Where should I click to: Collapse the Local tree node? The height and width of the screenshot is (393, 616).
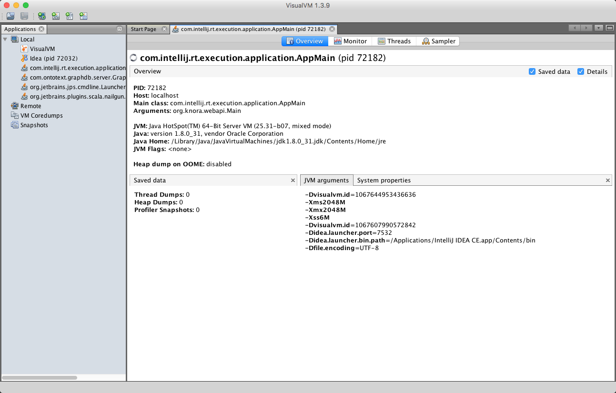click(5, 39)
